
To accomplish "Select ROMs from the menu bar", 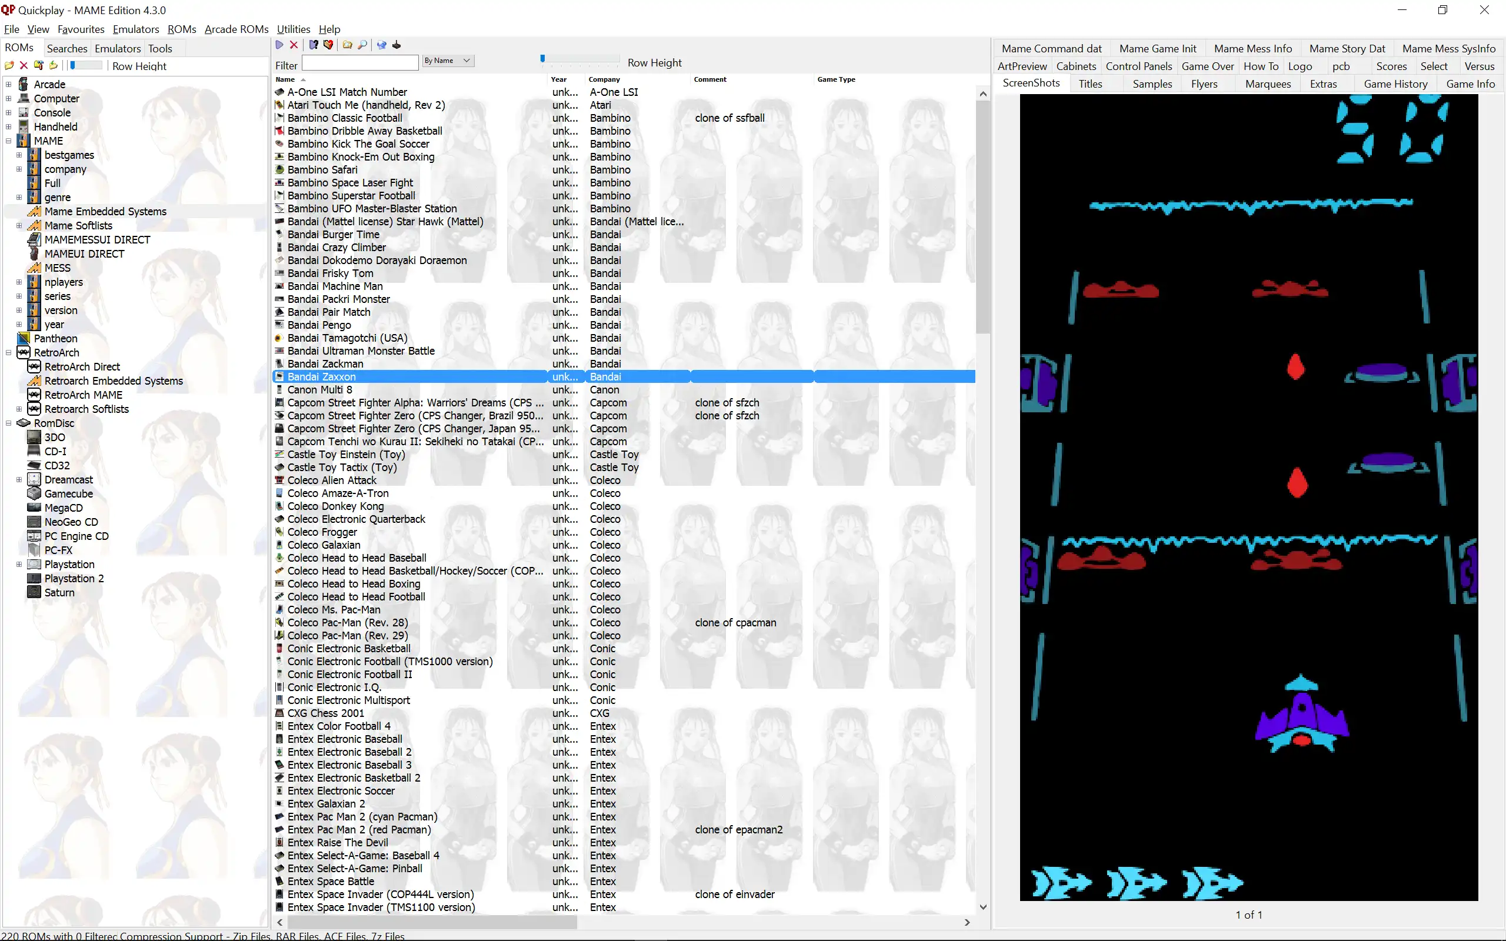I will [181, 29].
